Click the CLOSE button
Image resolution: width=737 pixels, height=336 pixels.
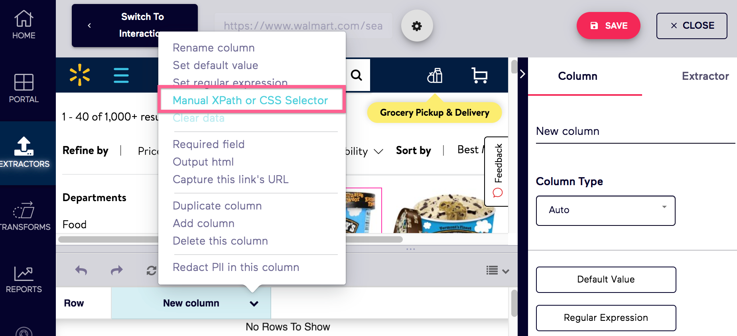point(692,26)
